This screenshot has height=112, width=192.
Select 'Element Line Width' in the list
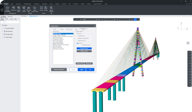pos(59,49)
